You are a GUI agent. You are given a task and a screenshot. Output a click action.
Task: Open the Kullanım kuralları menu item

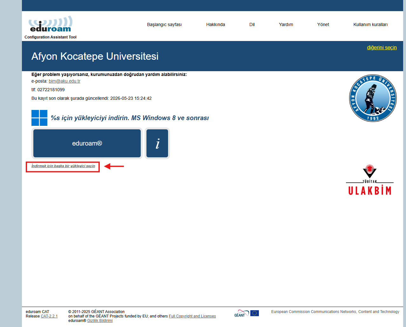click(370, 24)
